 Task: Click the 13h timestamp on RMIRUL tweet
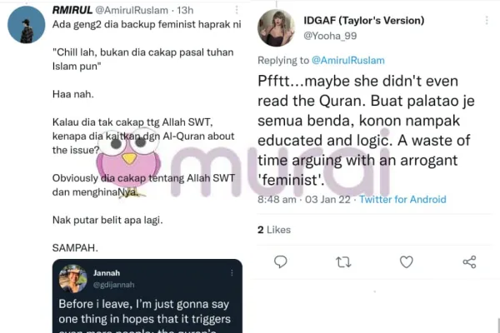click(x=185, y=10)
